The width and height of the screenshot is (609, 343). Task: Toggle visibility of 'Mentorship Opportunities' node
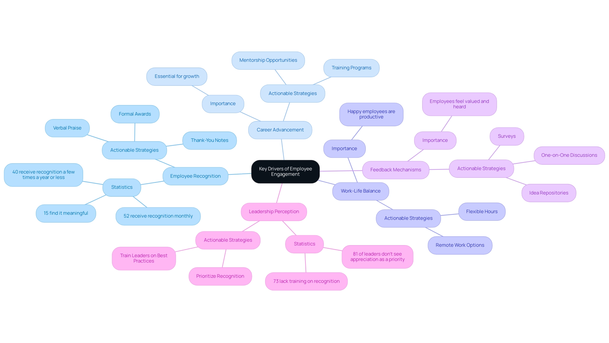(x=268, y=60)
